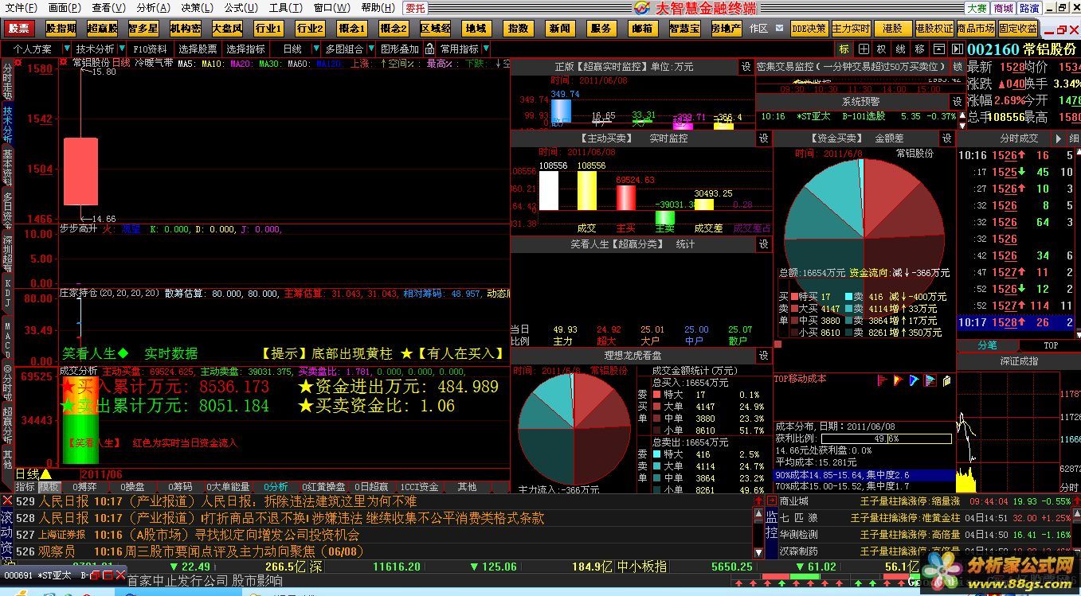Click the red gear icon before 常铝股份 chart title
Screen dimensions: 1081x596
coord(64,62)
